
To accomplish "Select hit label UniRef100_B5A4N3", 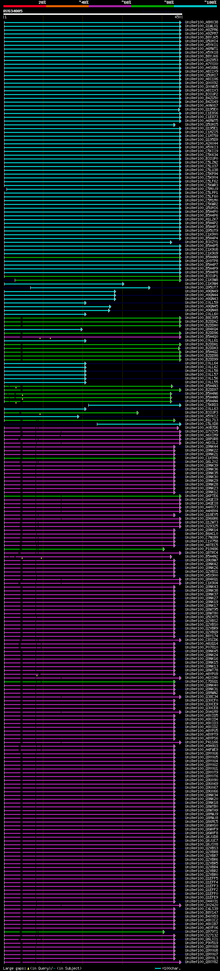I will pos(201,386).
